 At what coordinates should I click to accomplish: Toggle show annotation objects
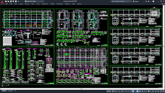[x=137, y=91]
